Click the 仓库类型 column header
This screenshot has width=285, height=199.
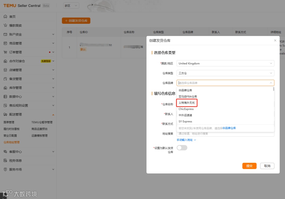[x=158, y=32]
